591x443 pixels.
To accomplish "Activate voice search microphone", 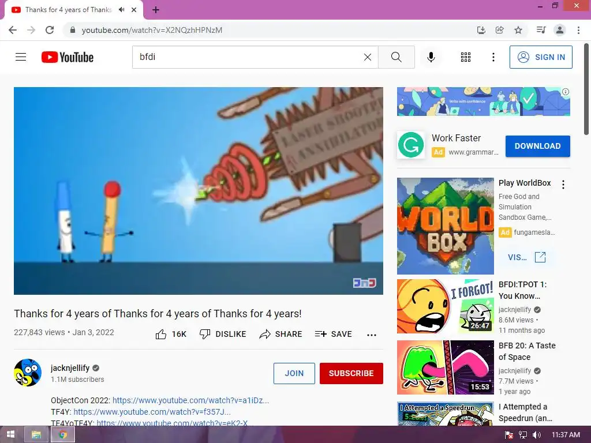I will (431, 57).
